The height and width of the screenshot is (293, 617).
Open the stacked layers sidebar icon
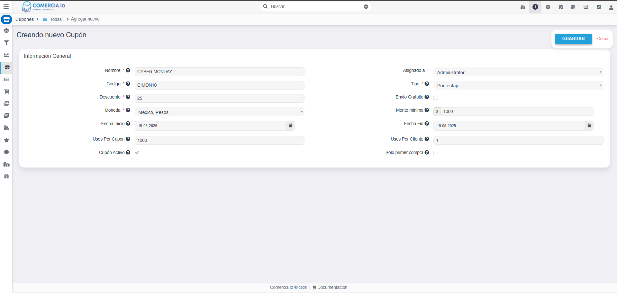pos(6,31)
